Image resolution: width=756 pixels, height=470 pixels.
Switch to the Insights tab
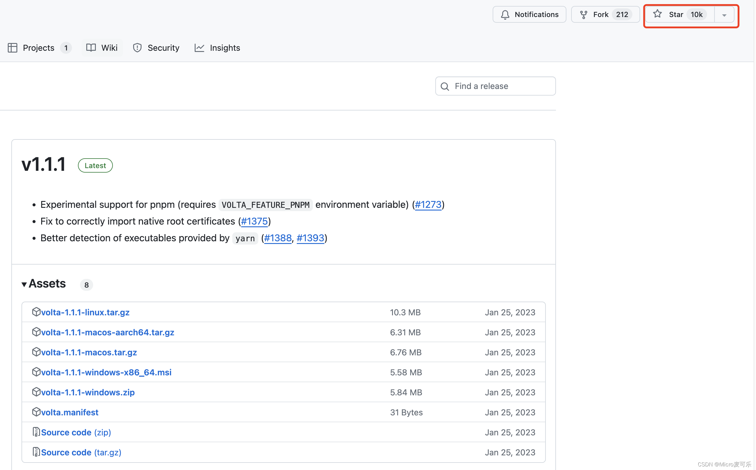217,48
